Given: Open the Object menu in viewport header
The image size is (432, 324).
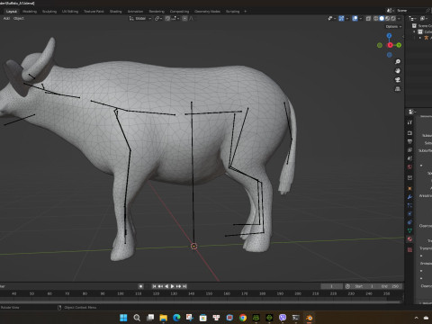Looking at the screenshot, I should coord(19,18).
